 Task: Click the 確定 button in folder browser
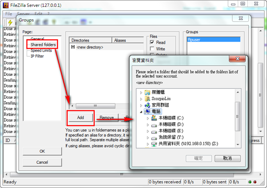pos(198,159)
